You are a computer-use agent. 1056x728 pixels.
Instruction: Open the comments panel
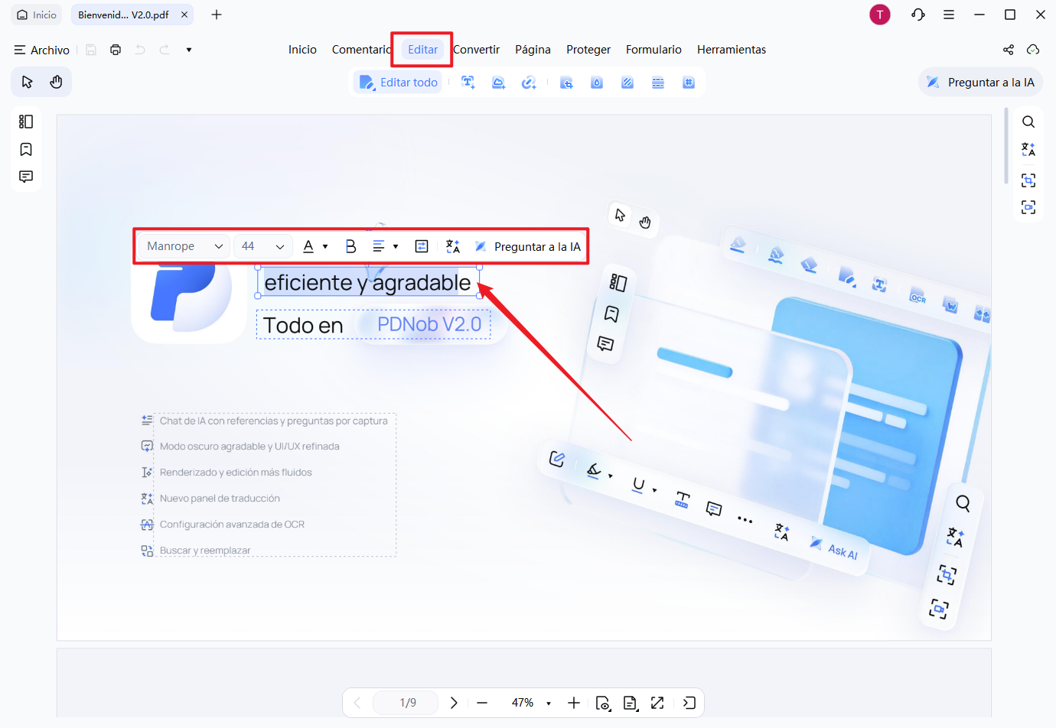pyautogui.click(x=26, y=177)
